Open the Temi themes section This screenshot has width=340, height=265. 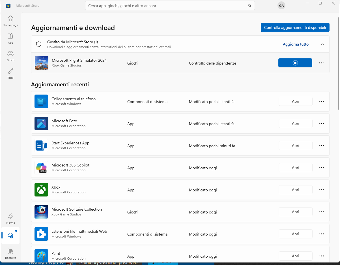[10, 73]
